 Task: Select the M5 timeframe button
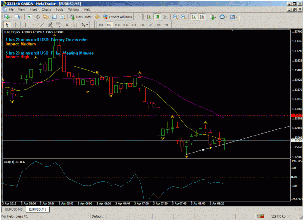(109, 25)
